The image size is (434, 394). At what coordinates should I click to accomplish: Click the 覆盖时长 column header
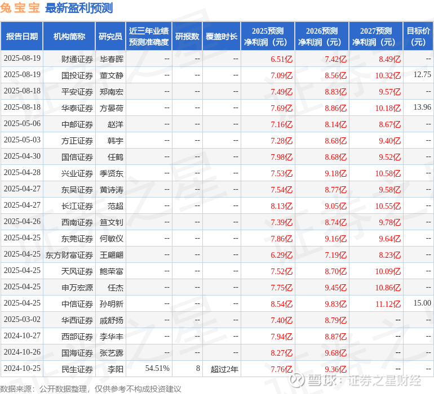pyautogui.click(x=222, y=37)
